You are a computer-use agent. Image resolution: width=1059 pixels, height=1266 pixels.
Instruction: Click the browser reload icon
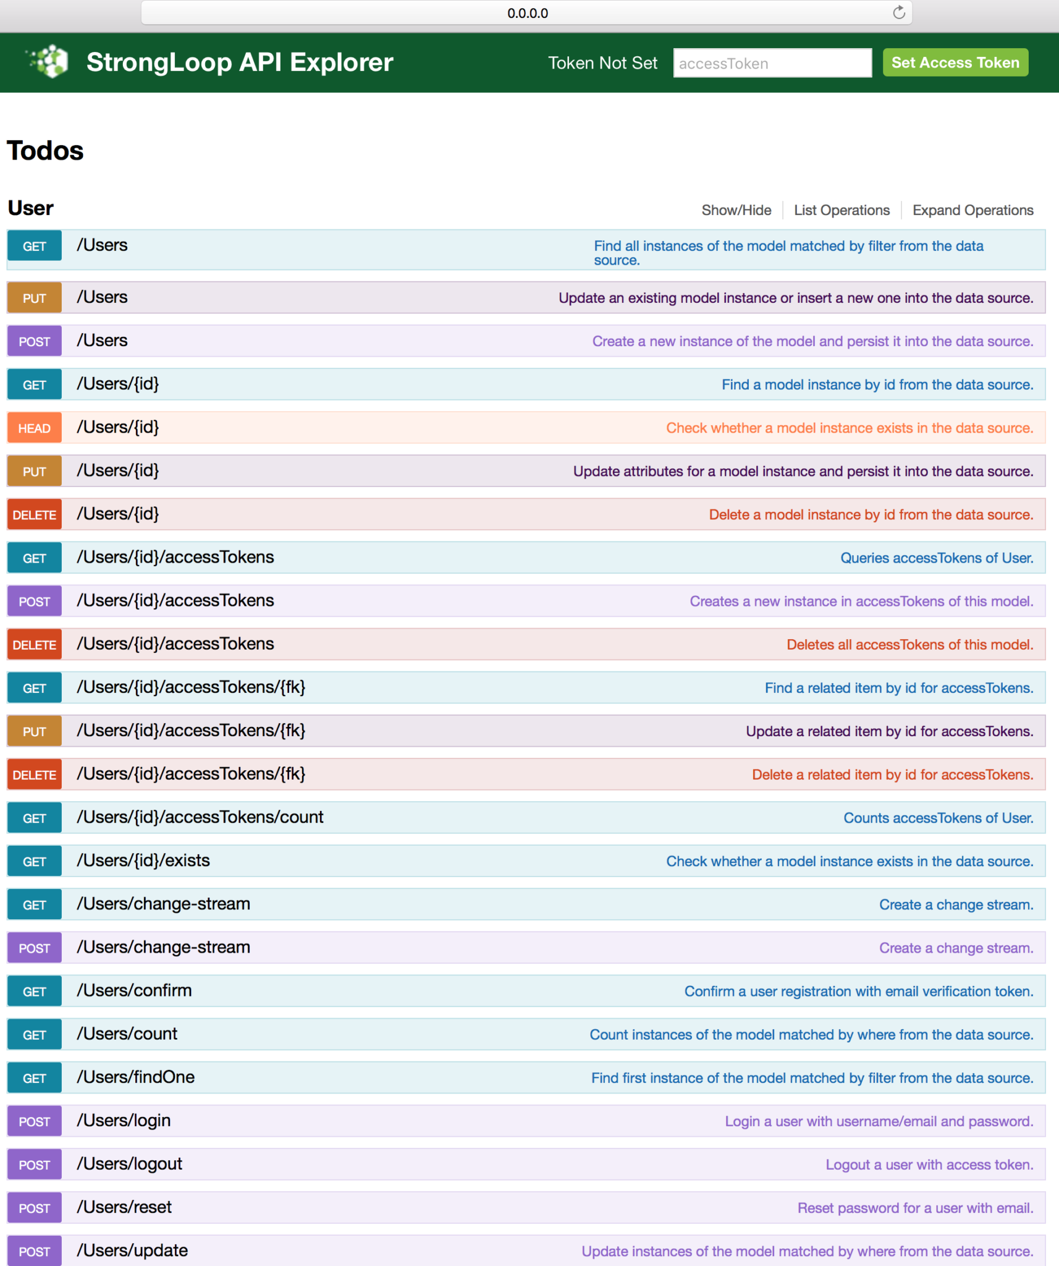898,12
